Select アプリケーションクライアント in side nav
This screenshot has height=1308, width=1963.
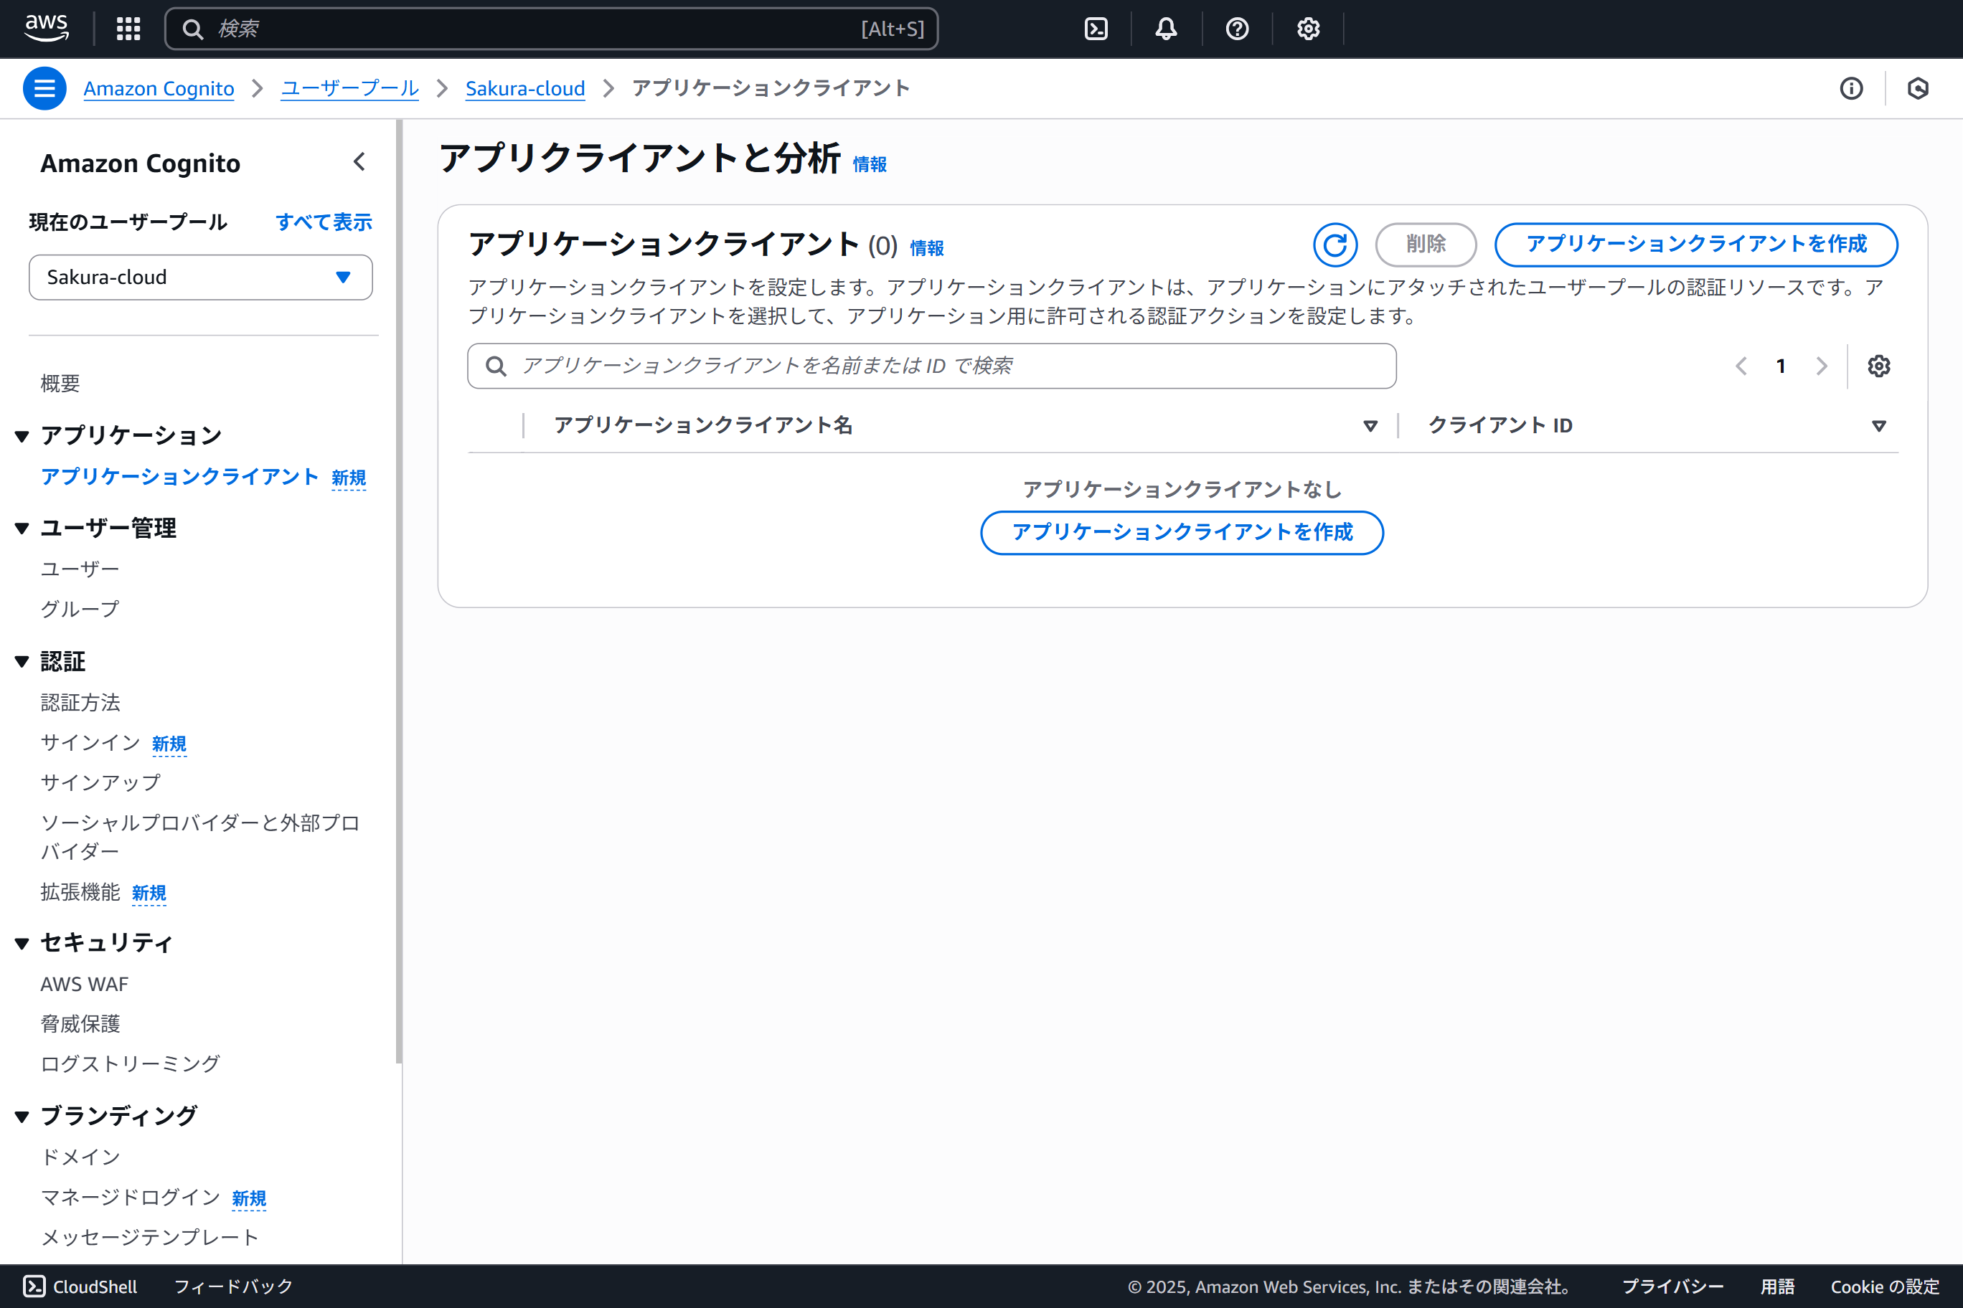(179, 476)
